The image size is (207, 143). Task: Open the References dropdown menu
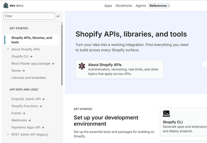coord(159,6)
